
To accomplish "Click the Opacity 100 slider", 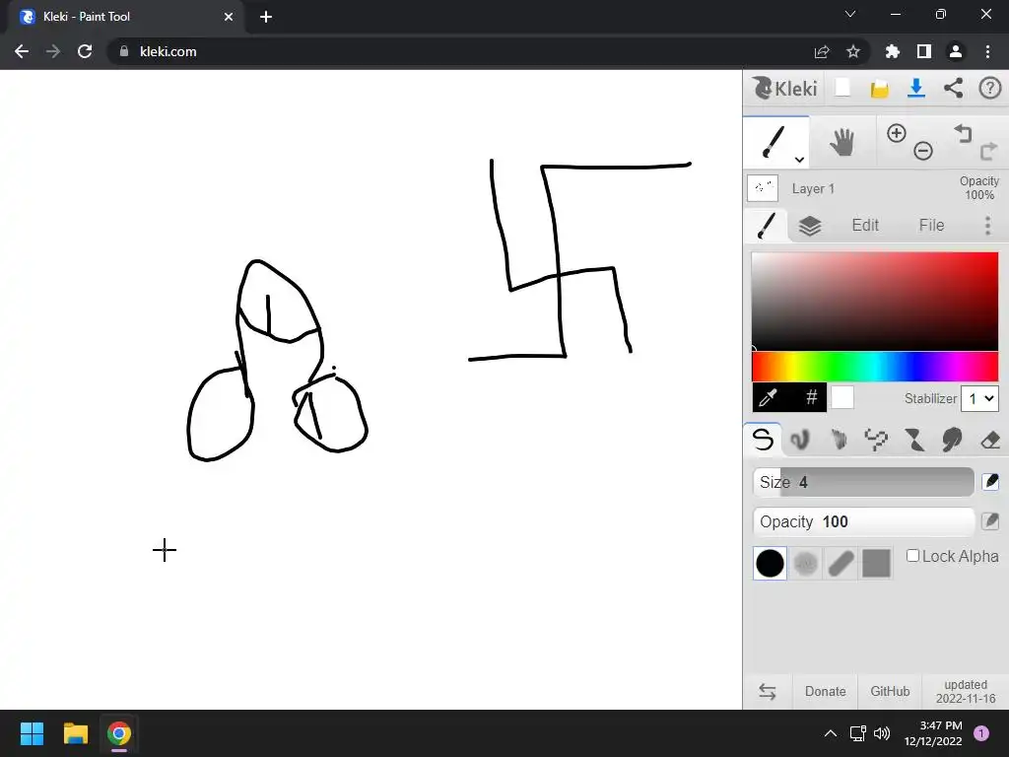I will (863, 521).
